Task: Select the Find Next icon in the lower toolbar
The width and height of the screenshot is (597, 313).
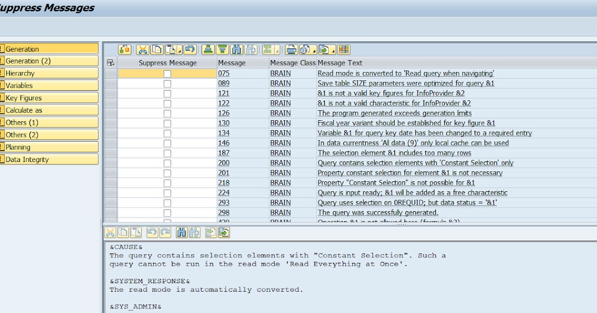Action: tap(195, 232)
